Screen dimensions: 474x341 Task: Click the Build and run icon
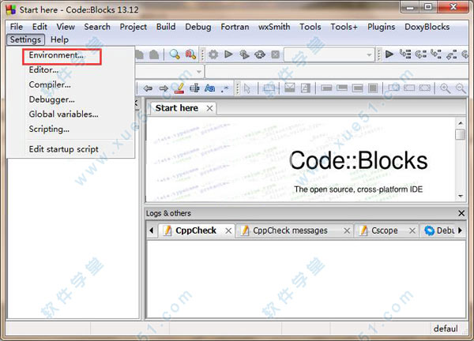[244, 54]
